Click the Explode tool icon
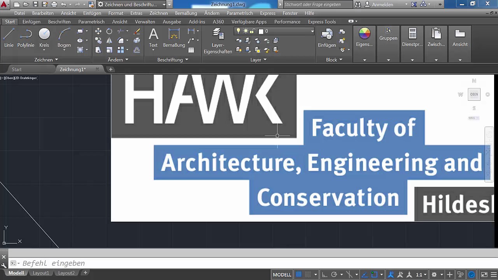This screenshot has width=498, height=280. point(137,40)
